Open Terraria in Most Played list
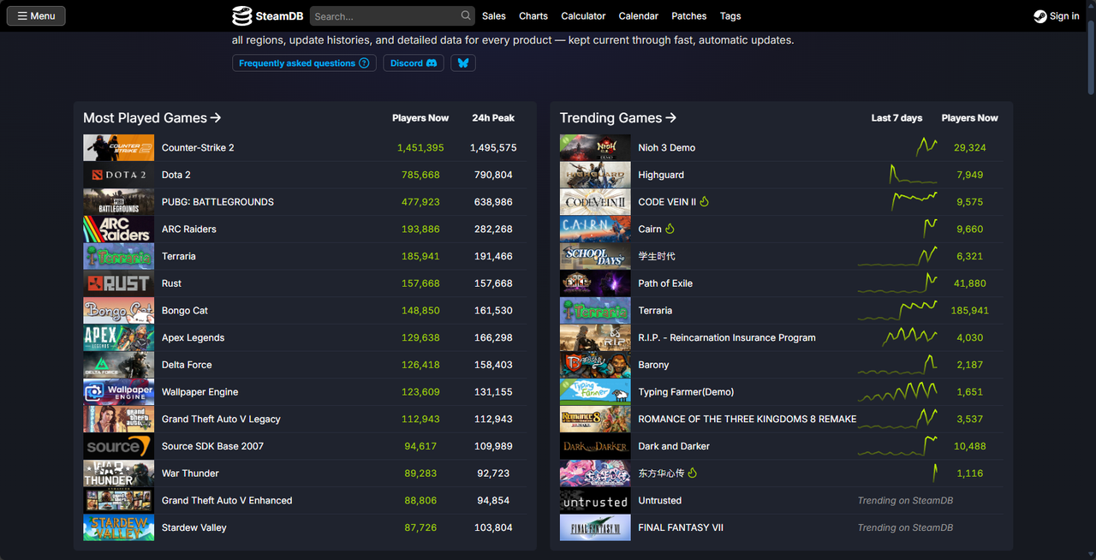The width and height of the screenshot is (1096, 560). [x=179, y=256]
